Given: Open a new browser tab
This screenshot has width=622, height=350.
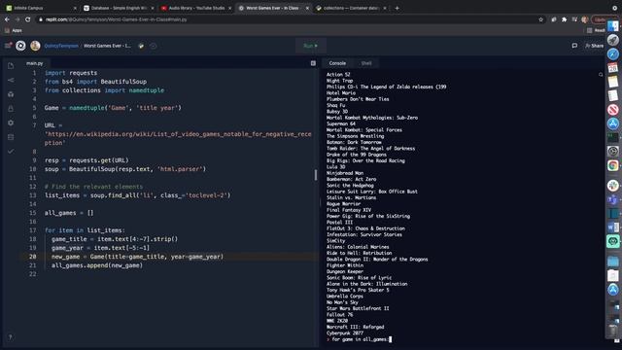Looking at the screenshot, I should (x=397, y=8).
